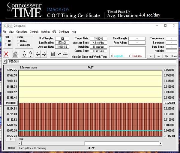Click the down arrow toolbar icon
The width and height of the screenshot is (180, 153).
click(24, 54)
